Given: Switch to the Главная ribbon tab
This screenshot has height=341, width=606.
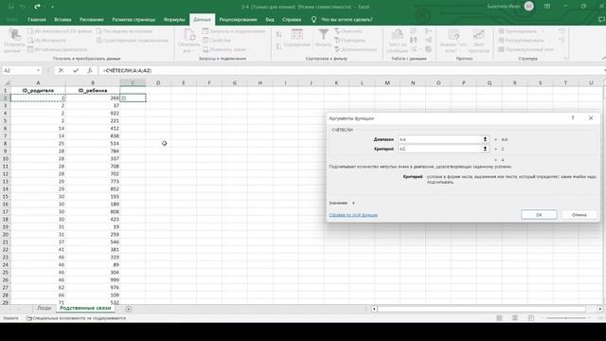Looking at the screenshot, I should tap(37, 19).
